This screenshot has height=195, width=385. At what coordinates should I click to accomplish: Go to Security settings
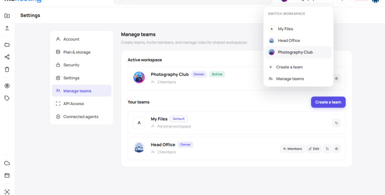[x=82, y=65]
